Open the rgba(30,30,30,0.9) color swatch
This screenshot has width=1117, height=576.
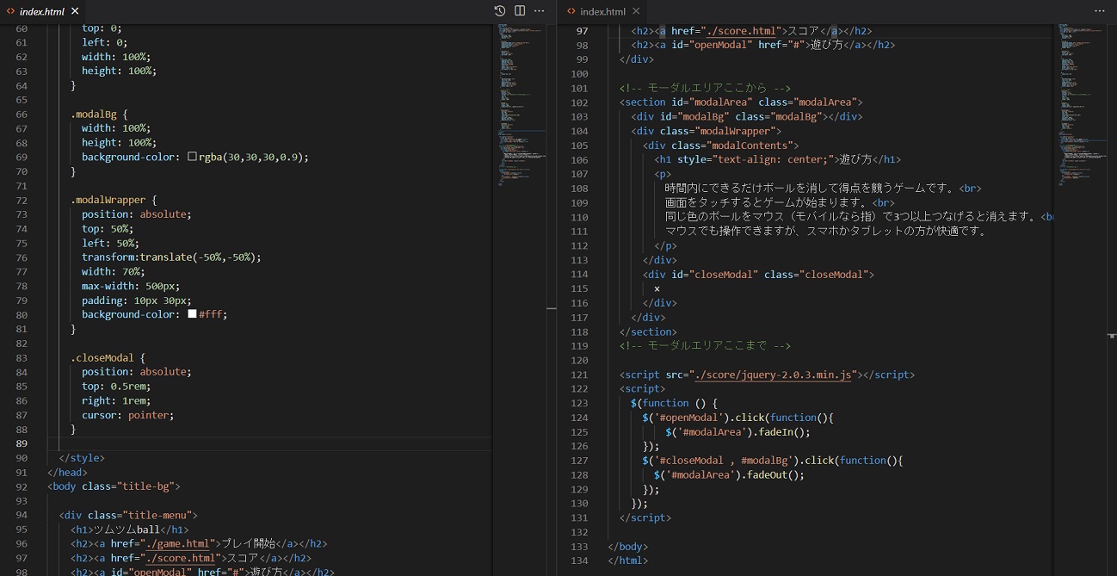192,157
